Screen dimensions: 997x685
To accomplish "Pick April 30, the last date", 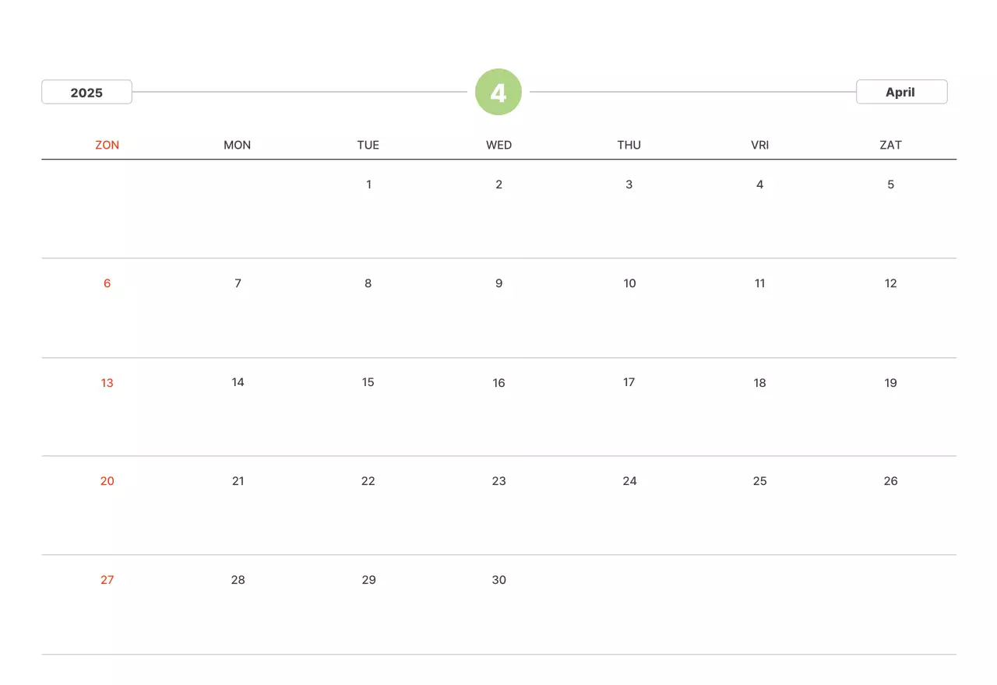I will 498,580.
